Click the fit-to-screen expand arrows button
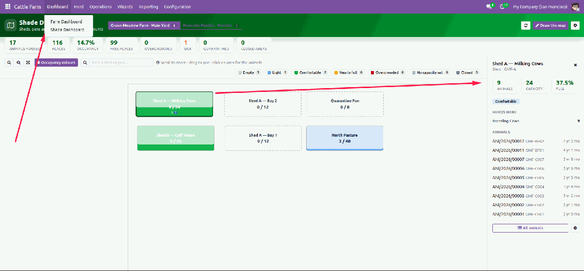Screen dimensions: 584x271 point(28,62)
